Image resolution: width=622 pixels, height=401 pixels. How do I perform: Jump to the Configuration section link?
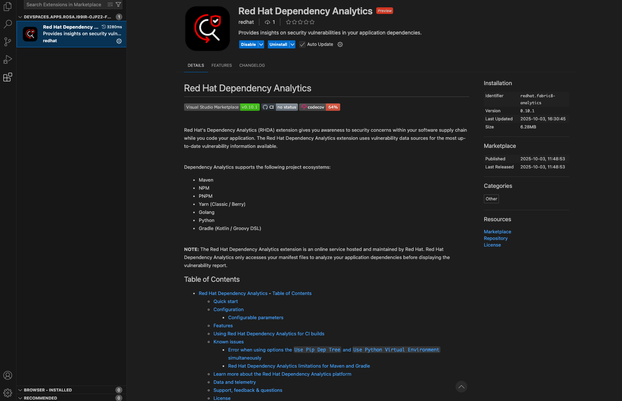point(229,309)
